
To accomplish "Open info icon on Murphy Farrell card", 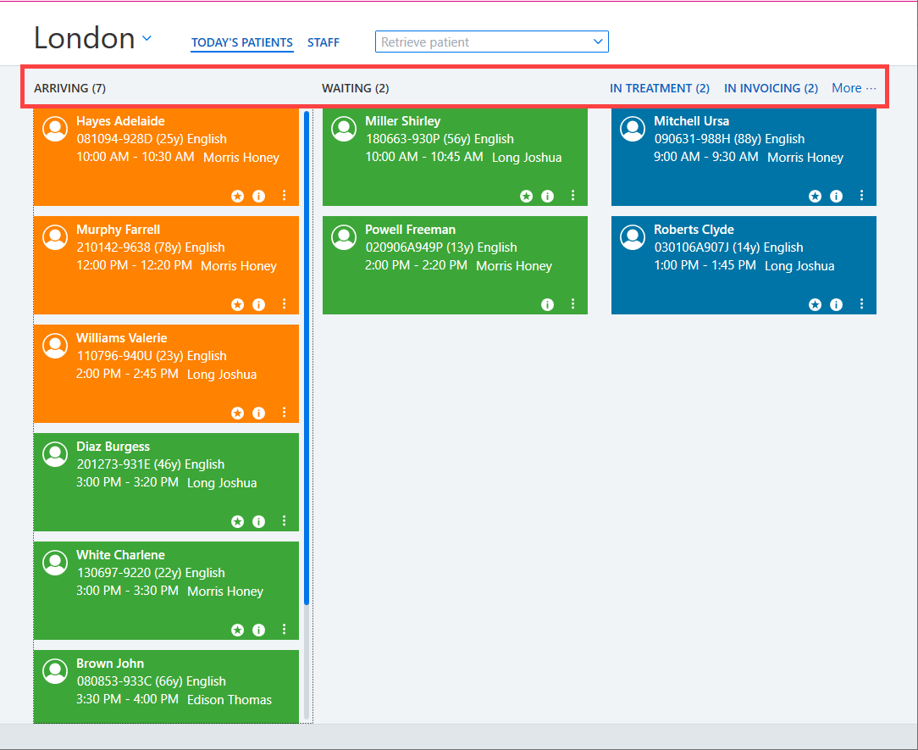I will pos(258,305).
